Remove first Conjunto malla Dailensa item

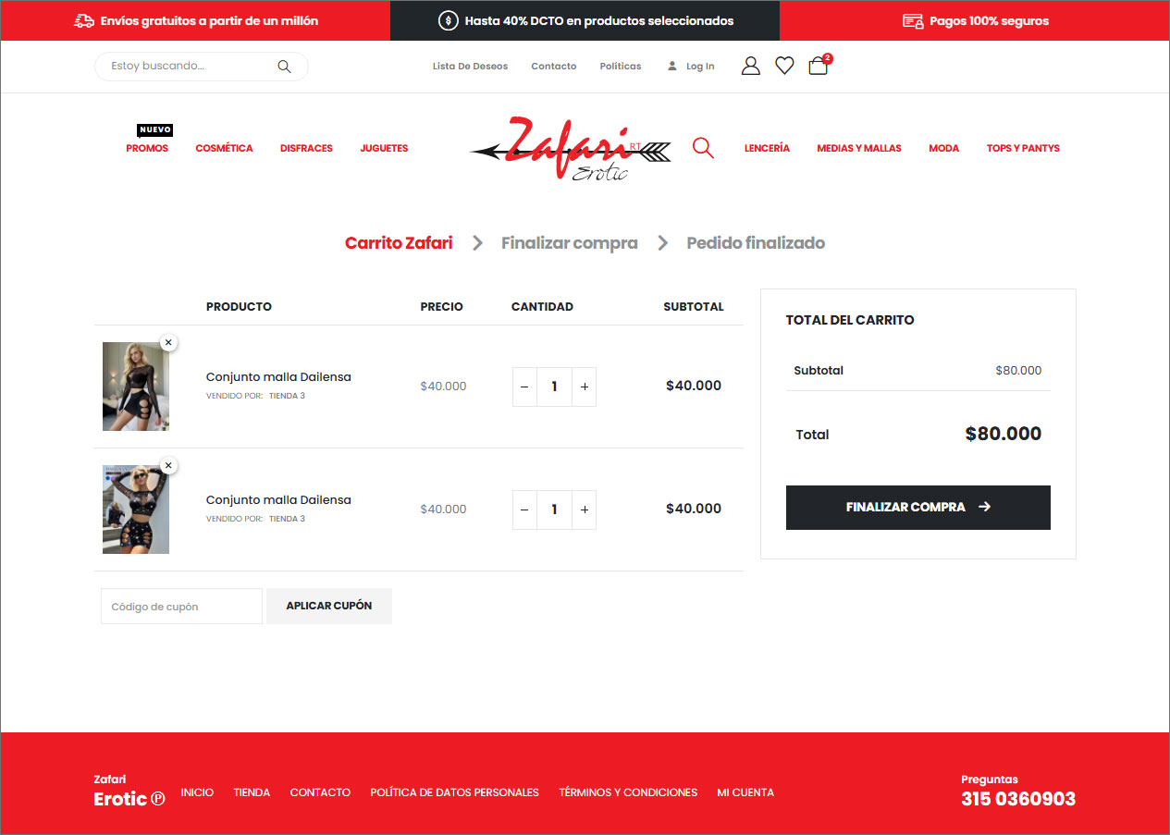168,342
